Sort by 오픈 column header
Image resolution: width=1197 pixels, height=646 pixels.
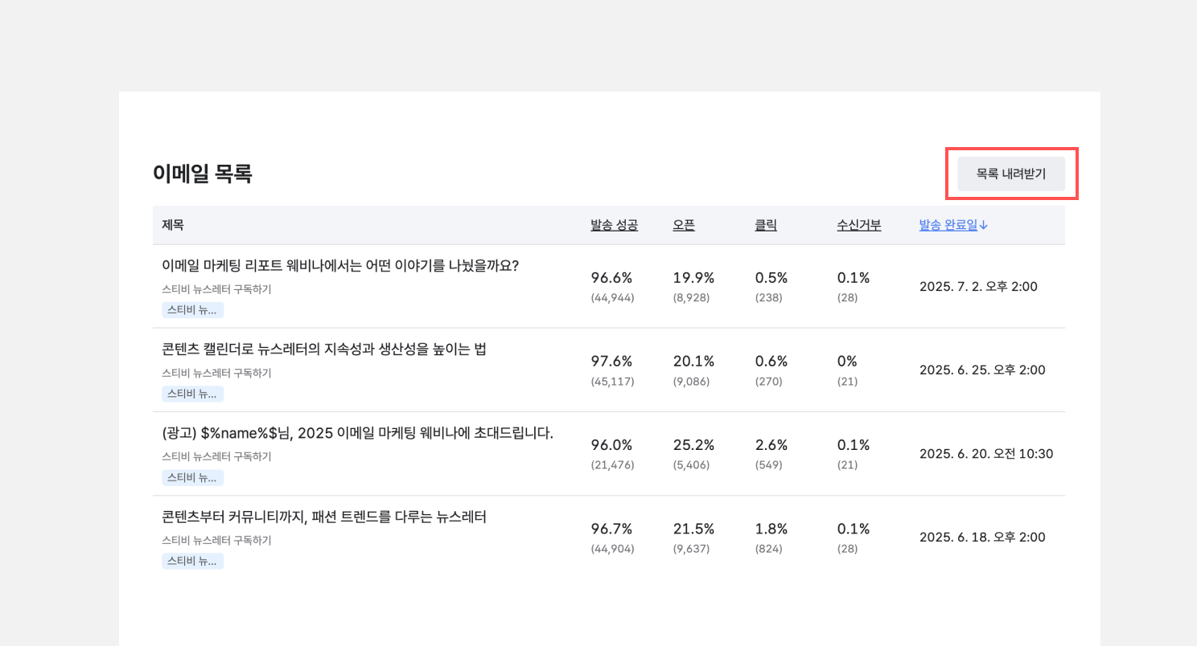pyautogui.click(x=684, y=226)
